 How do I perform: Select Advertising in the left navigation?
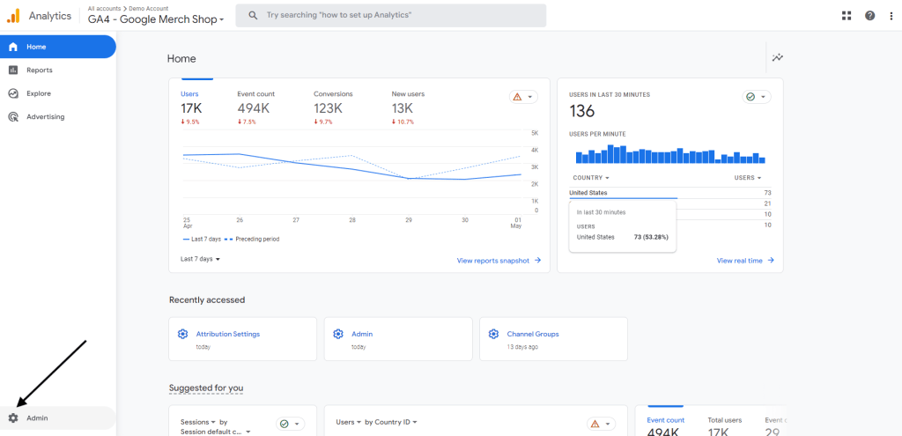point(45,116)
